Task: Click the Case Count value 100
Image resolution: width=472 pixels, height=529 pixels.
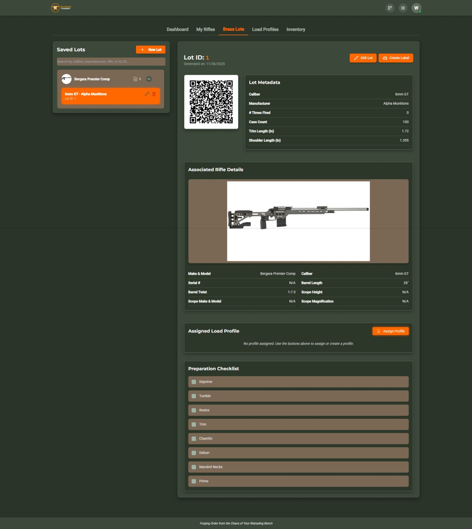Action: point(406,122)
